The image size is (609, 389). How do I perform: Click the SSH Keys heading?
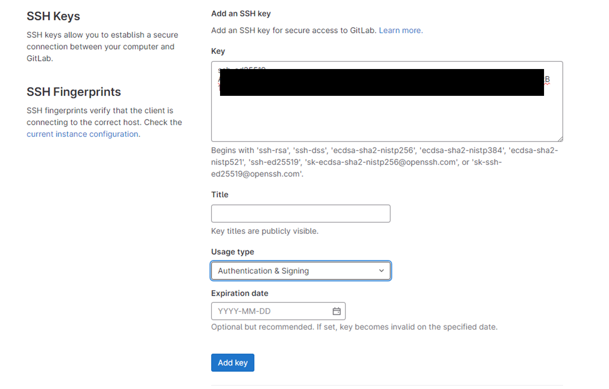coord(53,16)
